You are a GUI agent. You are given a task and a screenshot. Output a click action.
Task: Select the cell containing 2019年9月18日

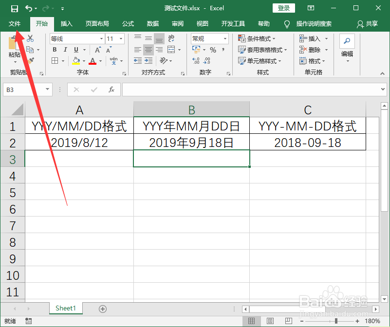tap(191, 143)
